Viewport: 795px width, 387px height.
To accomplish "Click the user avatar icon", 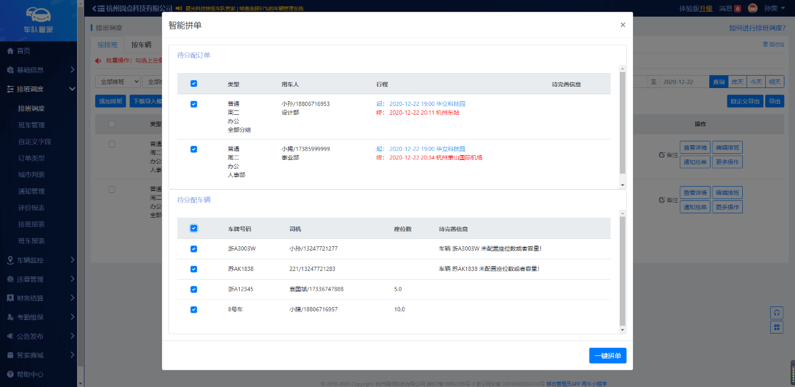I will click(753, 9).
